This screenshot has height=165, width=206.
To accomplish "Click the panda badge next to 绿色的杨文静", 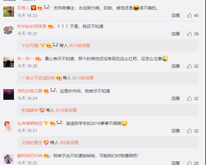I will coord(53,91).
